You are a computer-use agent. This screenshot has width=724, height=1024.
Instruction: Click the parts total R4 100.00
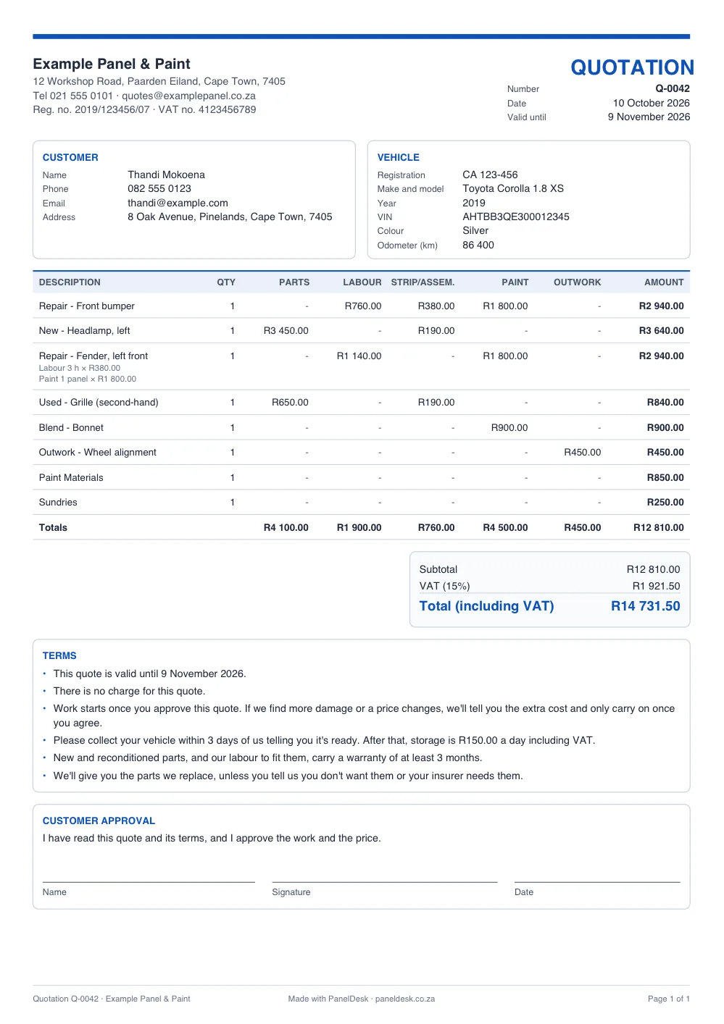(286, 527)
